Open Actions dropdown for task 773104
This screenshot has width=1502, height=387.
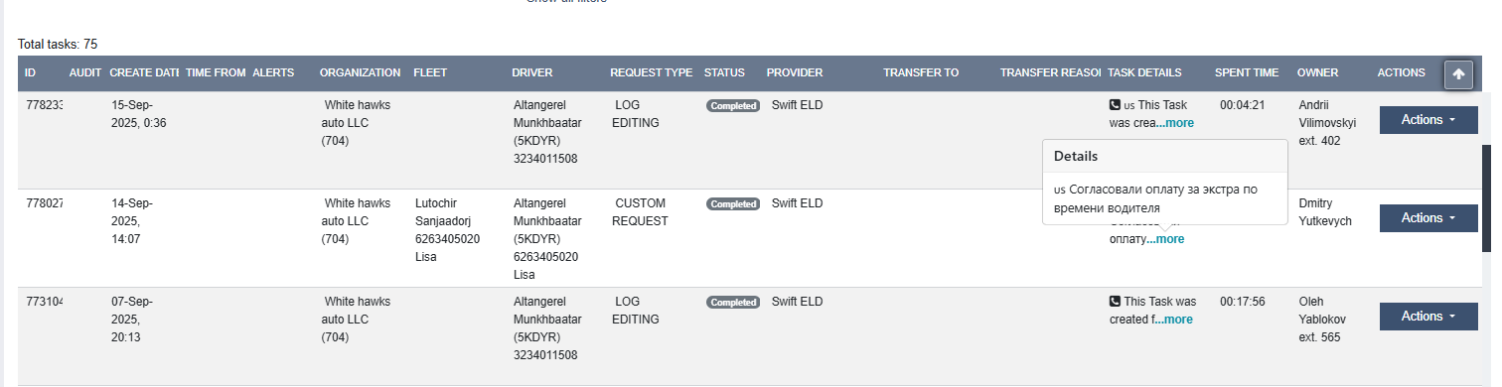pos(1428,316)
